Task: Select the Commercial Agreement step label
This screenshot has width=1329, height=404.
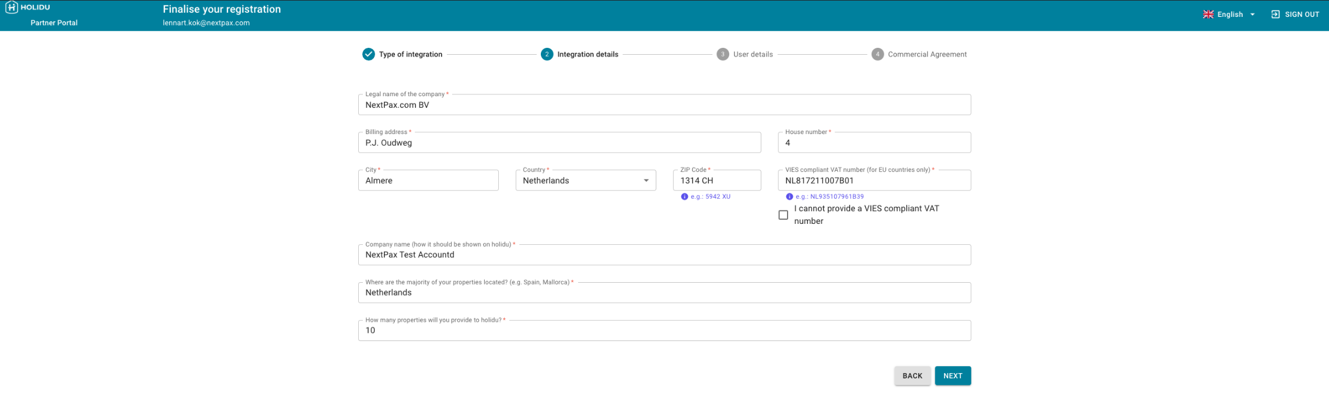Action: (x=927, y=54)
